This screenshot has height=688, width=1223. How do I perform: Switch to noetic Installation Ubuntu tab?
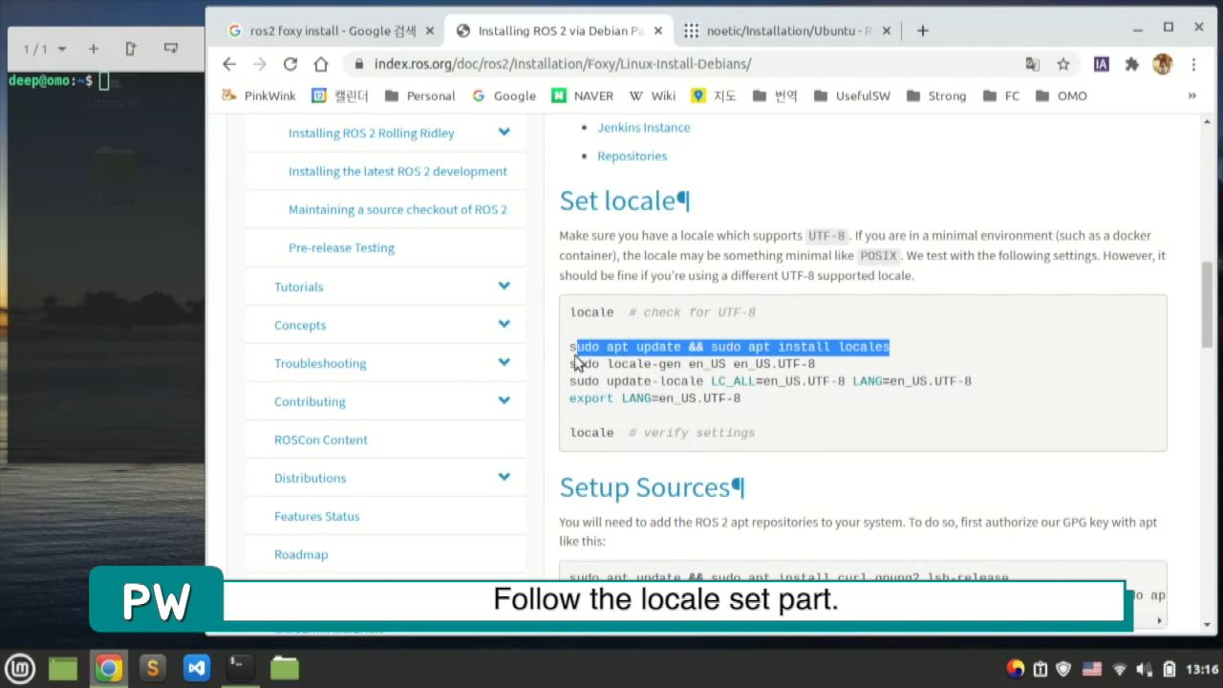pos(788,31)
